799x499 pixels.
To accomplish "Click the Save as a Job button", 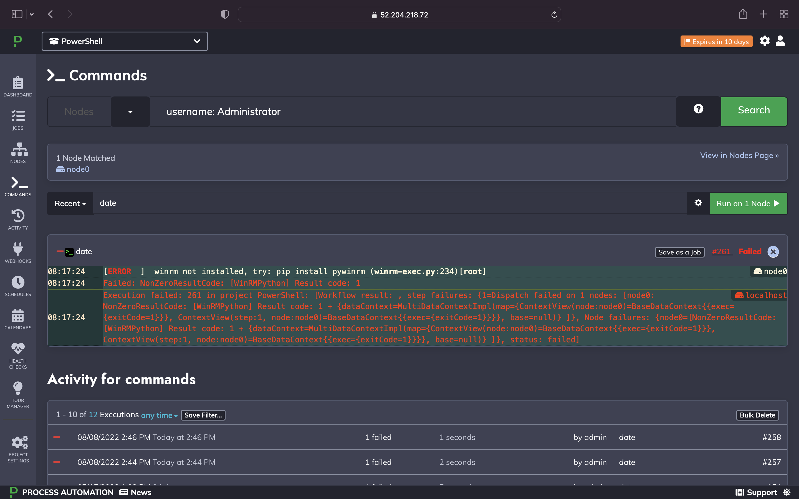I will click(679, 252).
